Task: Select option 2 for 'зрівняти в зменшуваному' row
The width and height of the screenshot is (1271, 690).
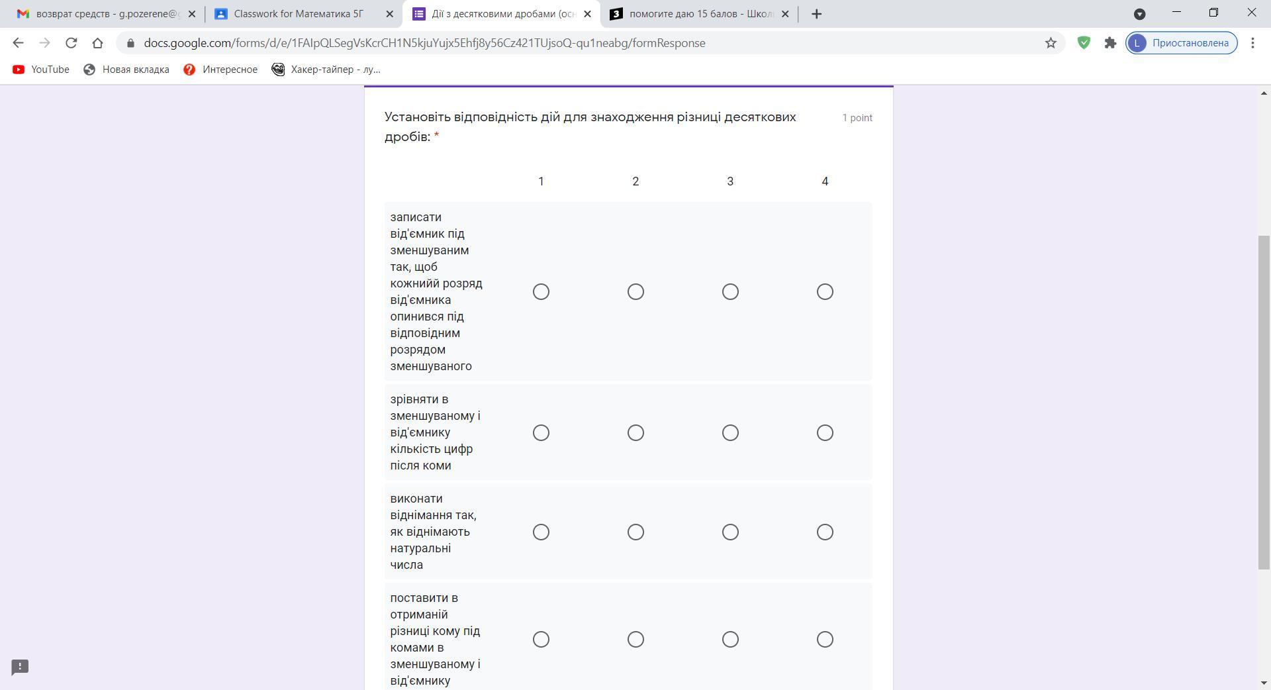Action: 635,433
